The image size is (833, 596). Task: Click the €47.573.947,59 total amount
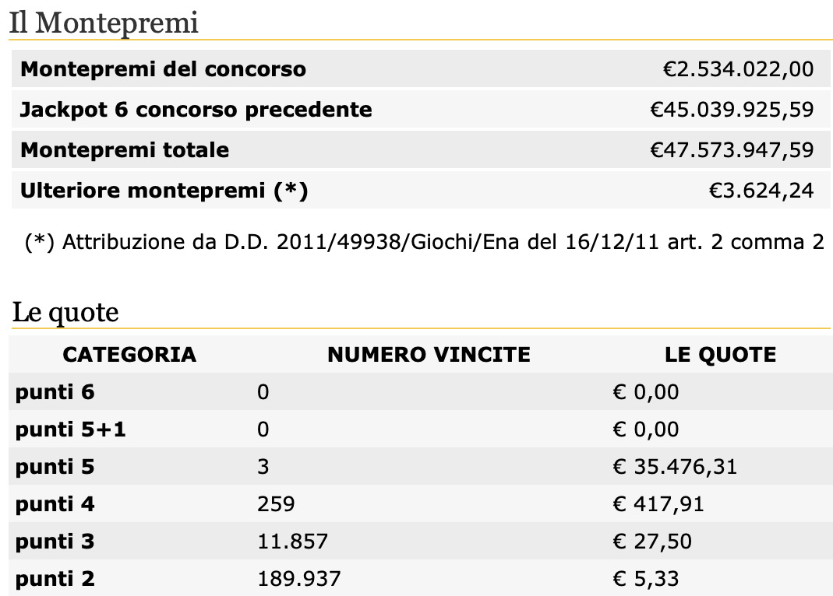point(732,150)
